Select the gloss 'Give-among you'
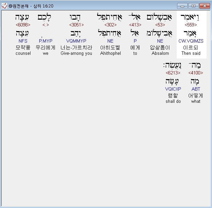 (76, 53)
